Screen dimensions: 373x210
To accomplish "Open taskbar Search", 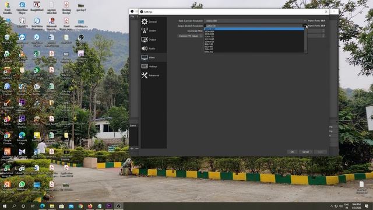I will (14, 206).
